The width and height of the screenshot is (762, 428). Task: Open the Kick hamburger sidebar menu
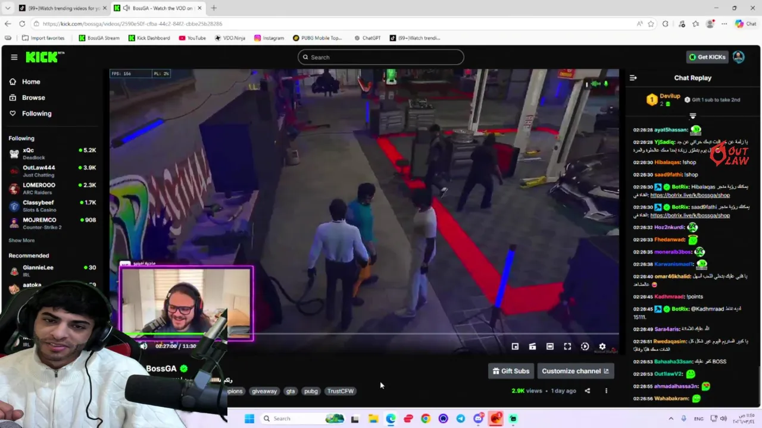click(x=14, y=57)
